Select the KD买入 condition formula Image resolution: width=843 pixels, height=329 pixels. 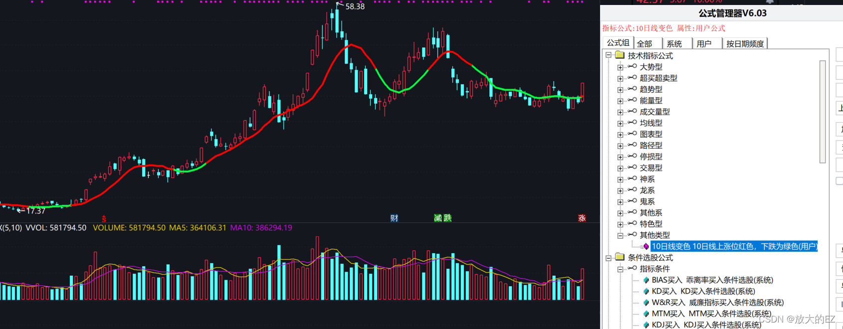[x=703, y=291]
